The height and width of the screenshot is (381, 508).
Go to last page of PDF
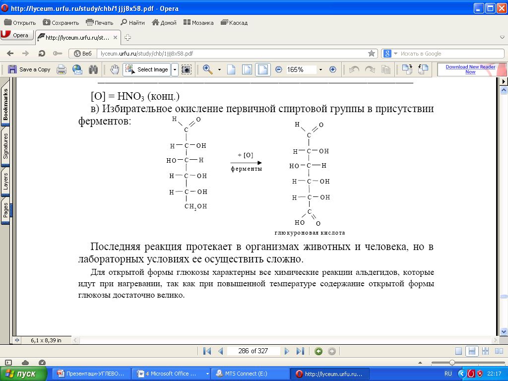(x=300, y=351)
